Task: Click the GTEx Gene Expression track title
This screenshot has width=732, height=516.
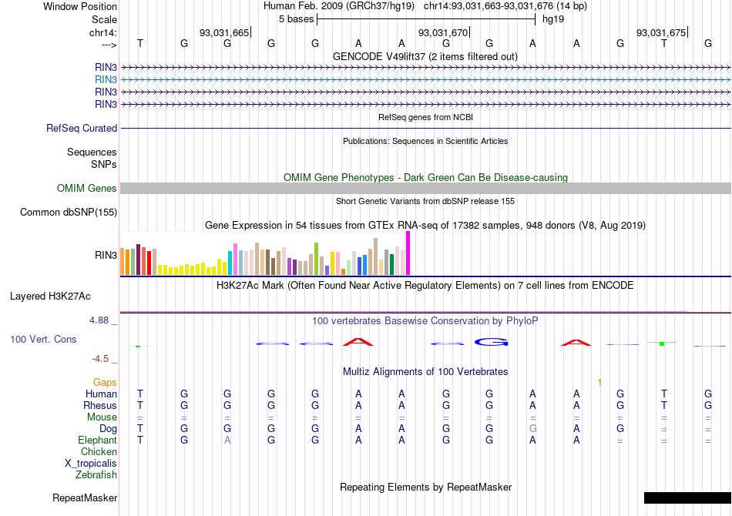Action: click(425, 226)
